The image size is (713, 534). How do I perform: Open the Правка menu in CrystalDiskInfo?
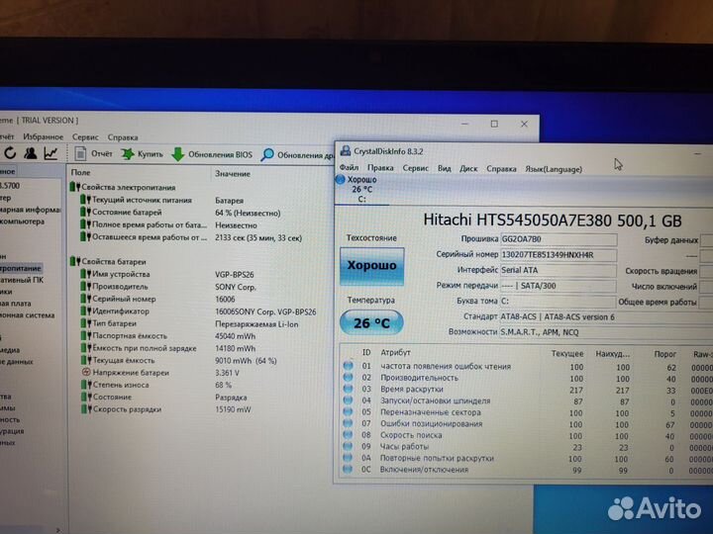tap(380, 168)
